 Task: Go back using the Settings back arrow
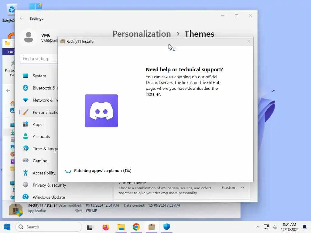[x=22, y=18]
